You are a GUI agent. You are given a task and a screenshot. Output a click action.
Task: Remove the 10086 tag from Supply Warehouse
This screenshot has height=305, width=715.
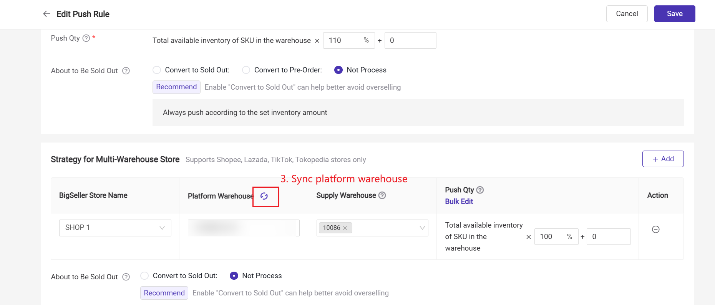345,228
